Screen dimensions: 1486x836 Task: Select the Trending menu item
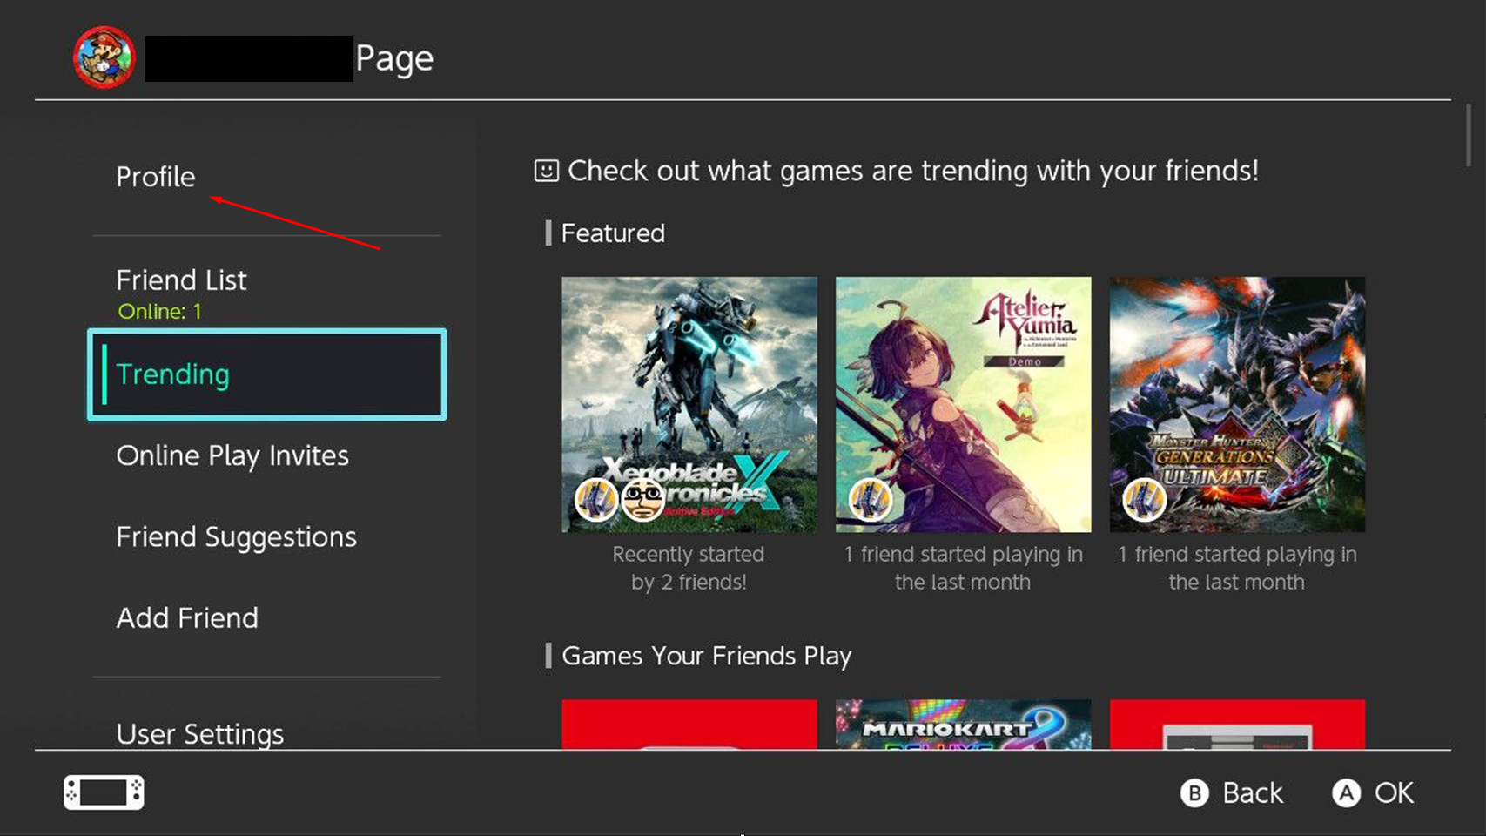(x=266, y=374)
